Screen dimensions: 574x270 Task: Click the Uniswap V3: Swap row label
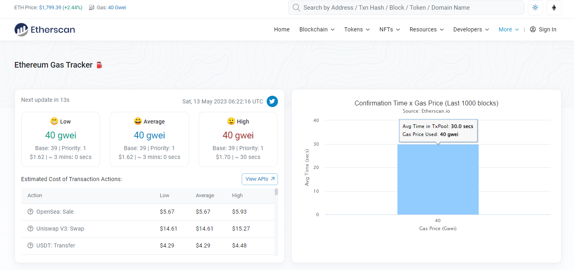click(60, 229)
